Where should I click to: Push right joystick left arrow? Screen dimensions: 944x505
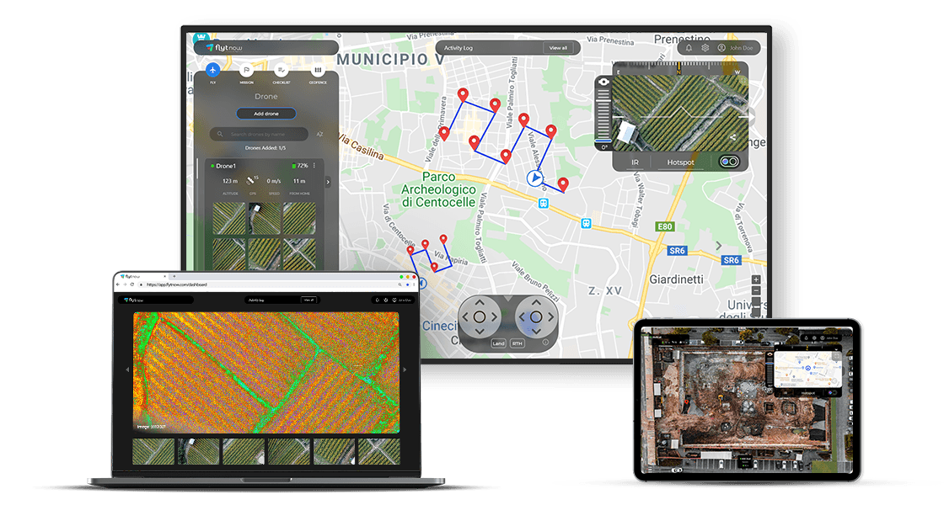tap(522, 316)
